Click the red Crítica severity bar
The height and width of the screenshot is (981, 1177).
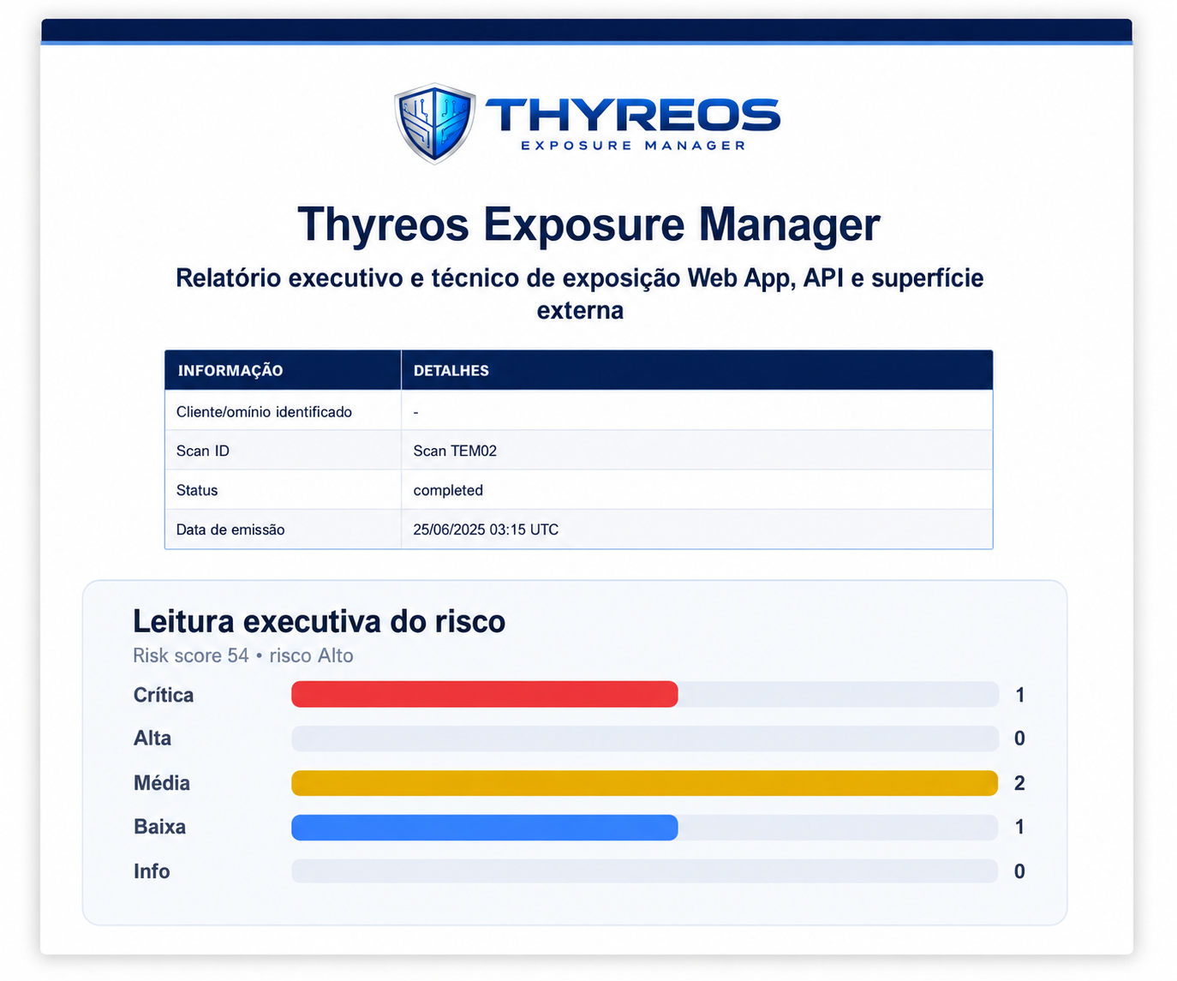coord(485,694)
